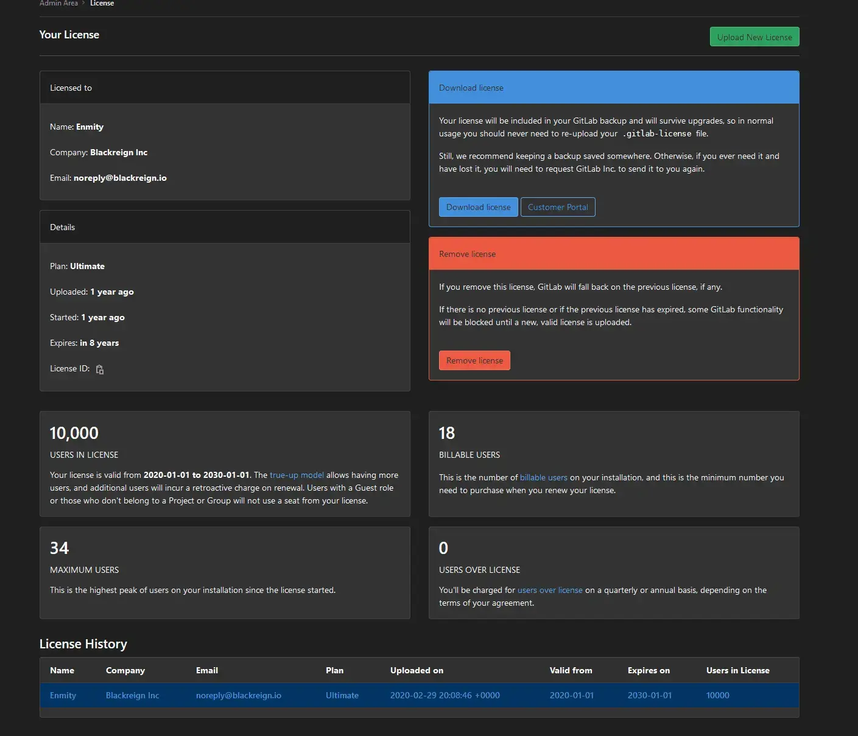The width and height of the screenshot is (858, 736).
Task: Click the Plan: Ultimate detail line
Action: 77,266
